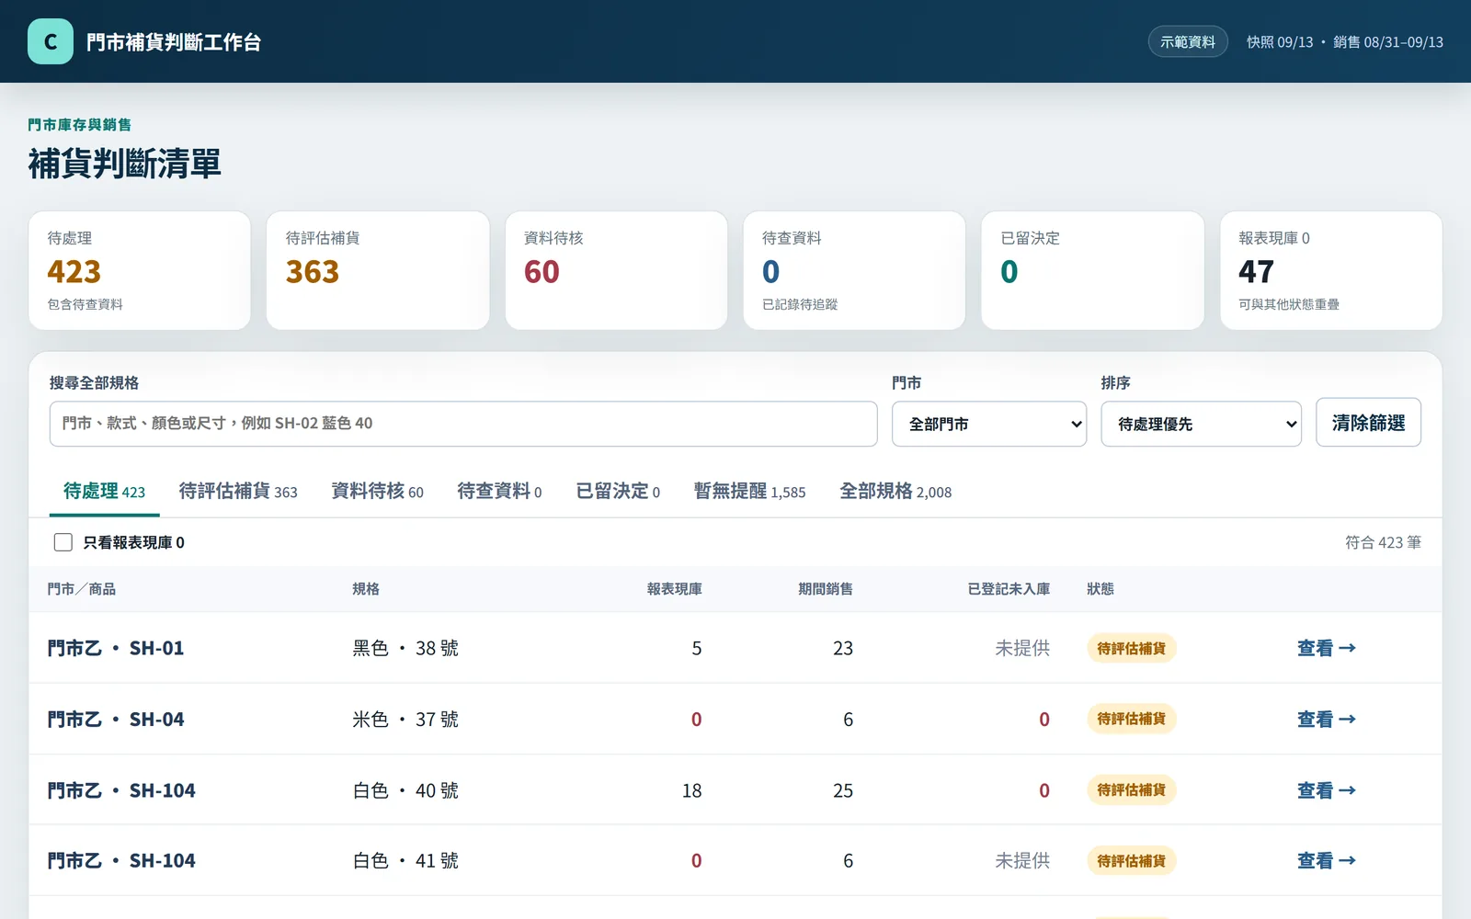
Task: Click the 黑色 · 38 號 spec cell
Action: click(405, 648)
